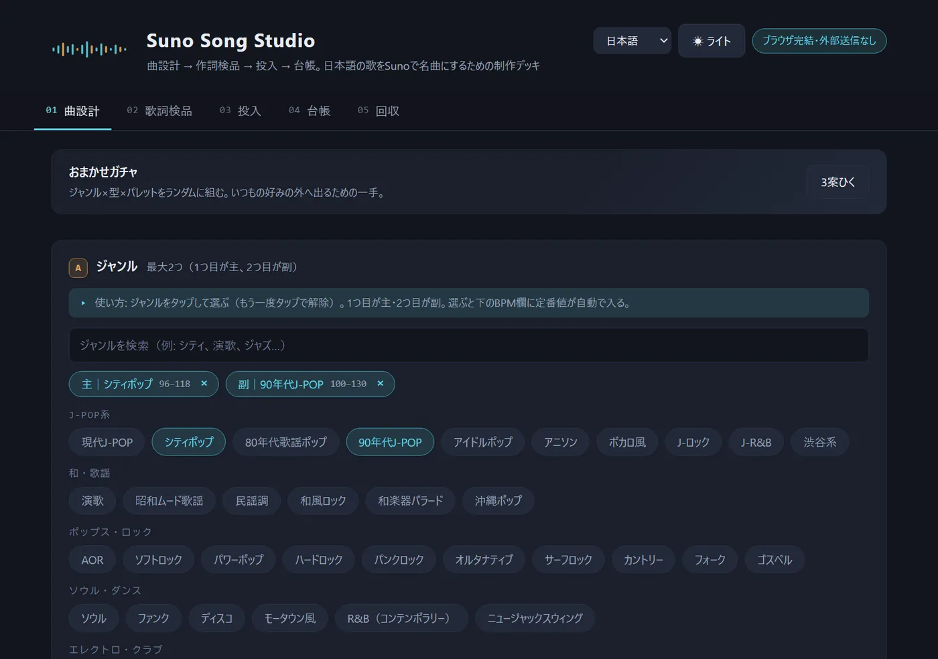Toggle the アニソン genre chip

pyautogui.click(x=560, y=442)
